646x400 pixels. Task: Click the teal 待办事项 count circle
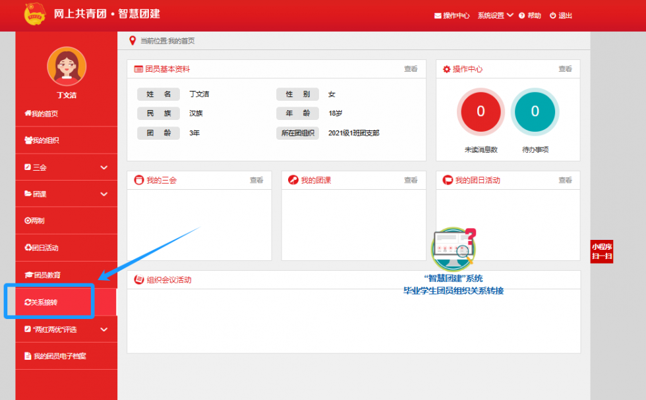pos(535,111)
